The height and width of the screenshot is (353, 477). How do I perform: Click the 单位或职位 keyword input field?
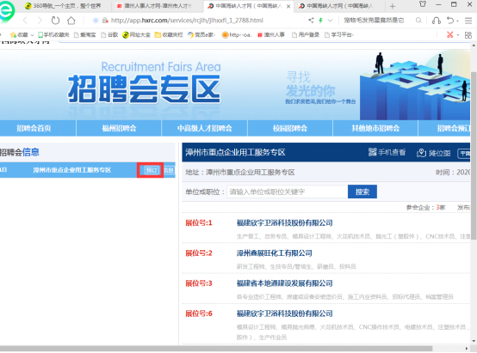[288, 192]
